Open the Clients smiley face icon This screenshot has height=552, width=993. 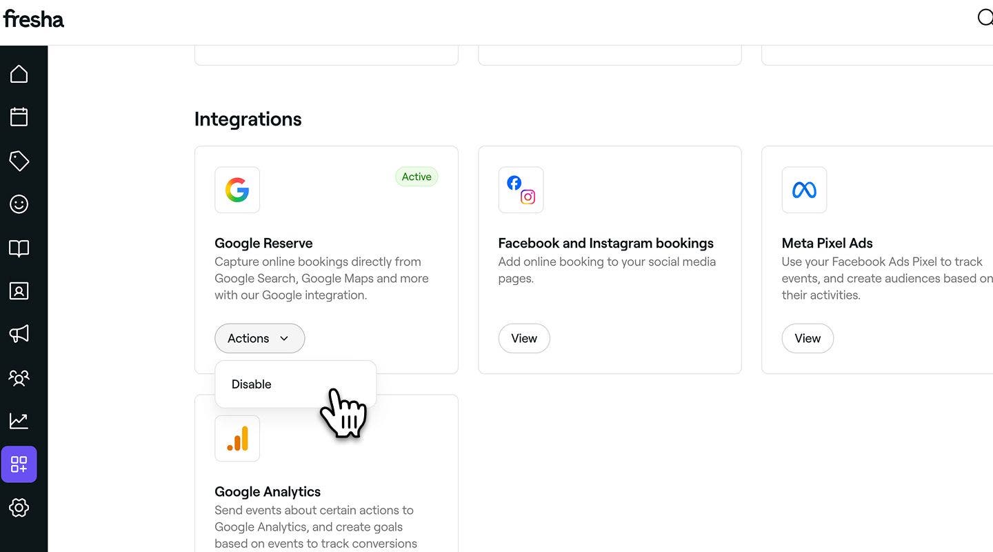click(19, 204)
